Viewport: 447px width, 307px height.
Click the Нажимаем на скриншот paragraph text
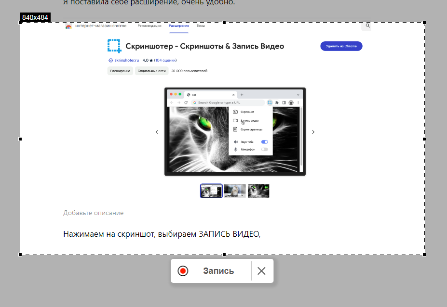(x=162, y=234)
